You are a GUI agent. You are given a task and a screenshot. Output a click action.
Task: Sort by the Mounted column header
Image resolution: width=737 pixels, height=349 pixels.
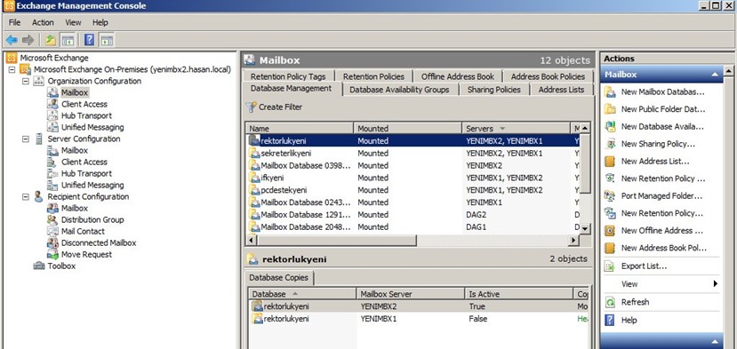click(x=407, y=128)
